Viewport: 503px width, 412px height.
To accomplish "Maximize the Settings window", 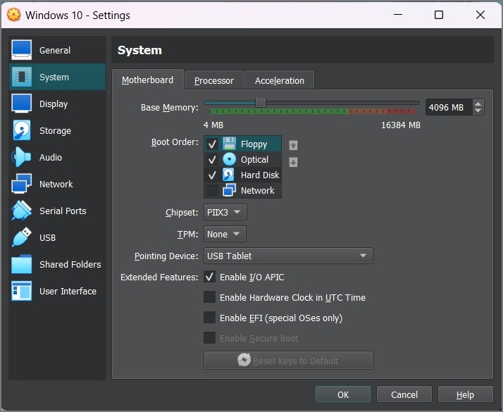I will click(x=439, y=15).
